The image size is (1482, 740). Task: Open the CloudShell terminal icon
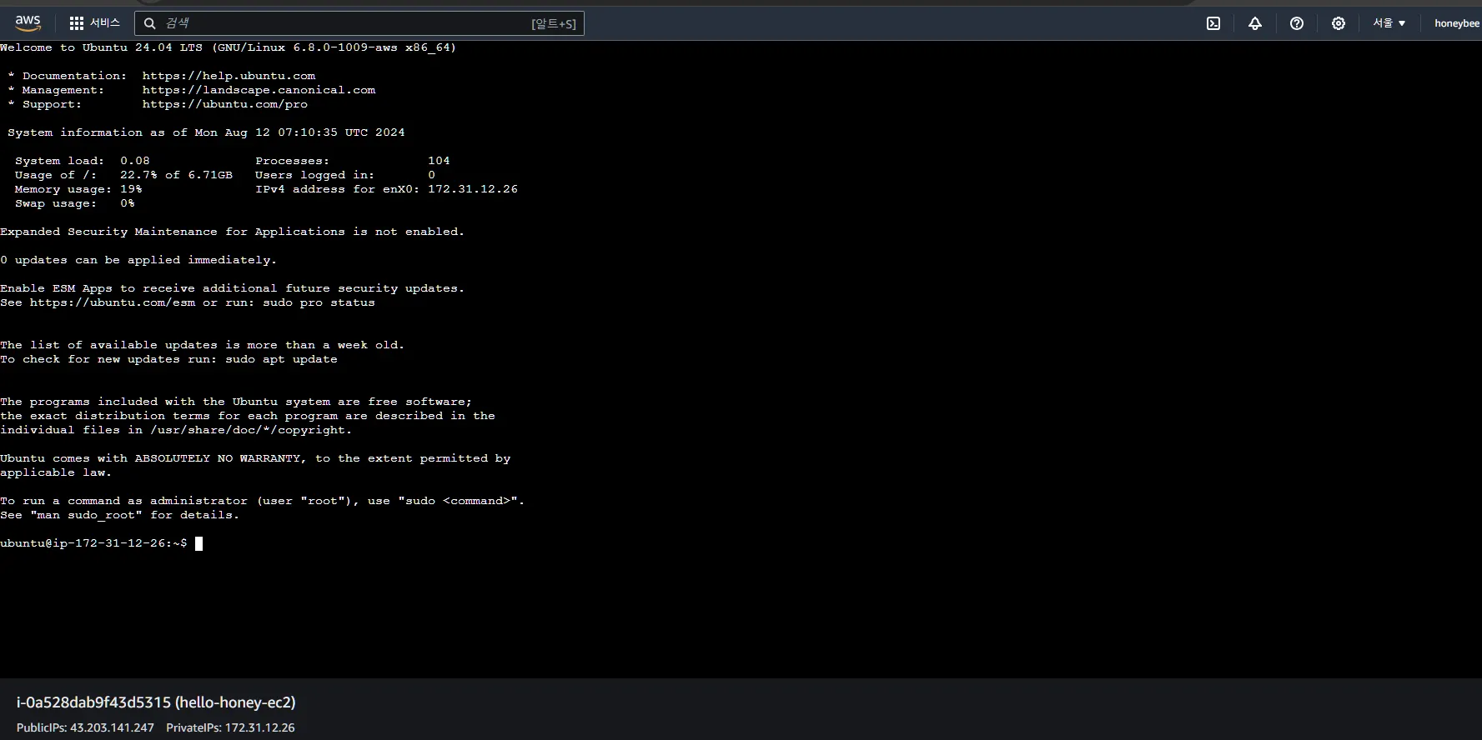point(1213,23)
